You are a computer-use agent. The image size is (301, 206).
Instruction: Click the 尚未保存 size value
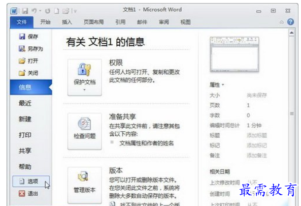[257, 95]
